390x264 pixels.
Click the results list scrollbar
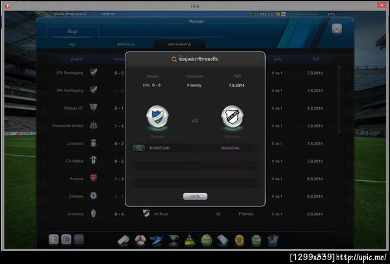click(x=339, y=99)
